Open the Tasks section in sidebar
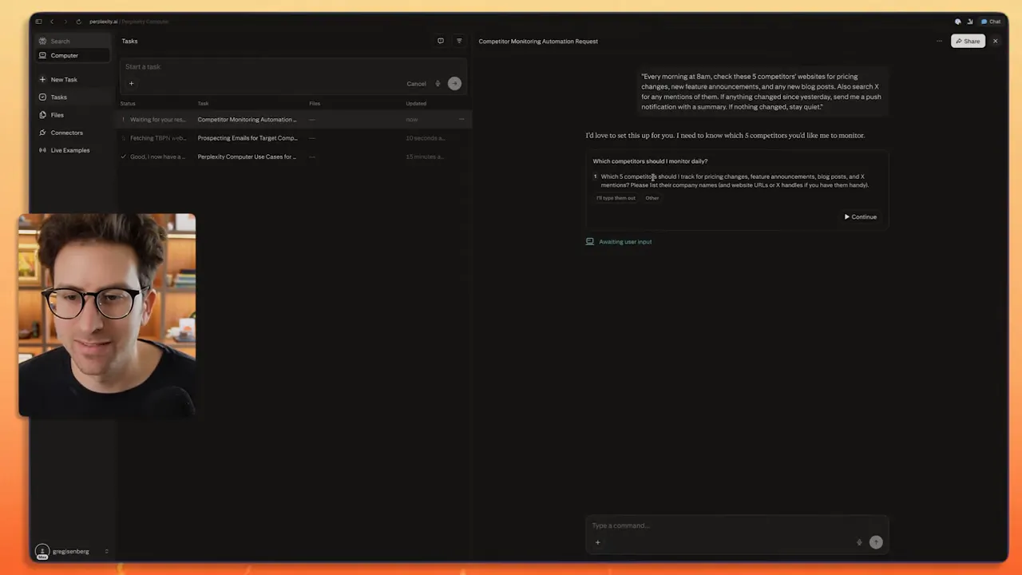This screenshot has height=575, width=1022. tap(58, 97)
